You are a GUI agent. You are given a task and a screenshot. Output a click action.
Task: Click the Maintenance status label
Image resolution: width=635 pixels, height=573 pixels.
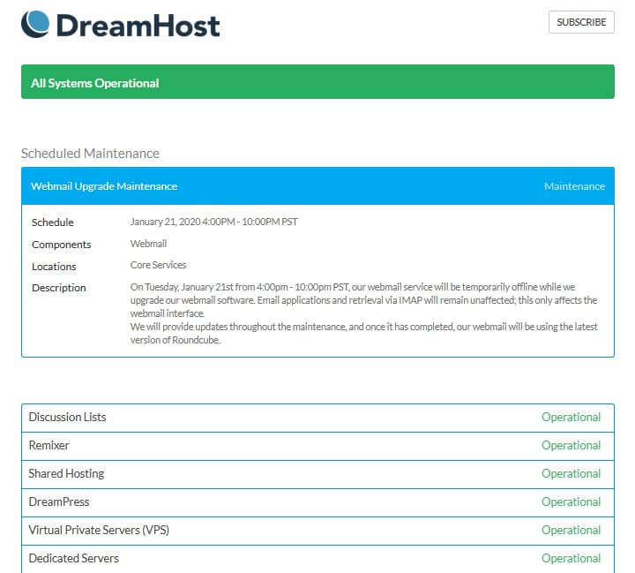(x=574, y=186)
